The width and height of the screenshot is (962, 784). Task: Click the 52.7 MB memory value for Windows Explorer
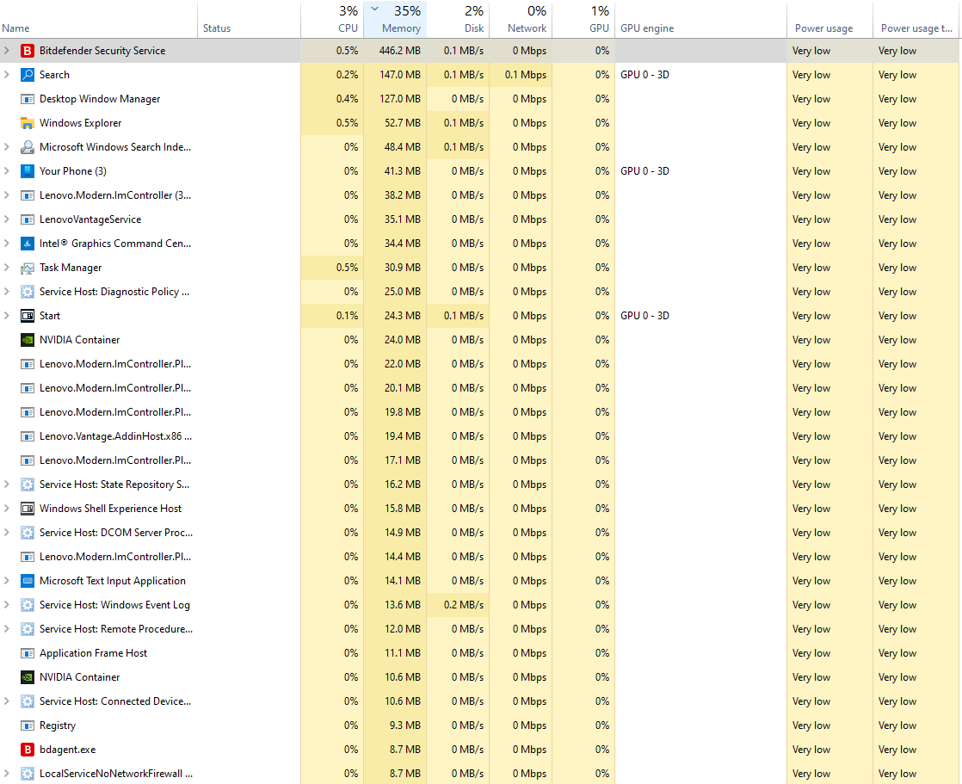click(403, 123)
